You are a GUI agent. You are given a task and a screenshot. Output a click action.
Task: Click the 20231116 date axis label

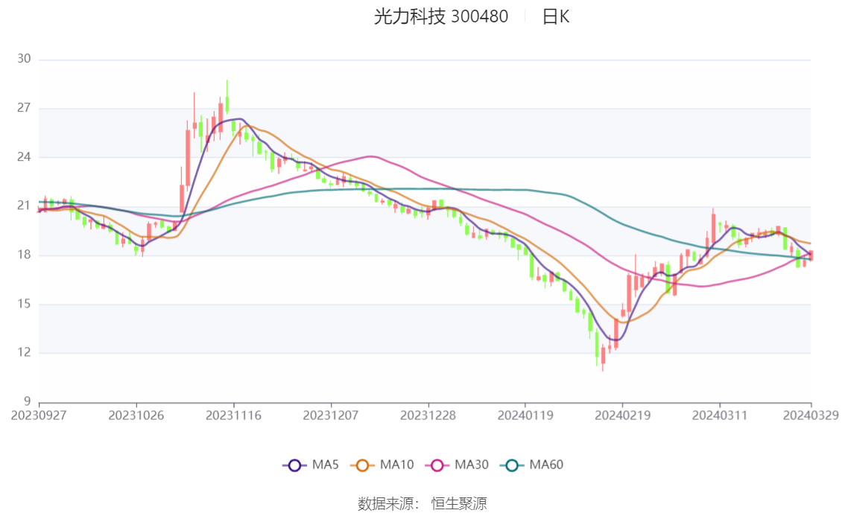(233, 415)
